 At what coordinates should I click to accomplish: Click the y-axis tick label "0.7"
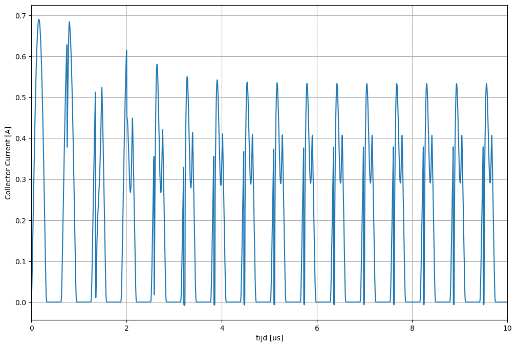pyautogui.click(x=20, y=15)
